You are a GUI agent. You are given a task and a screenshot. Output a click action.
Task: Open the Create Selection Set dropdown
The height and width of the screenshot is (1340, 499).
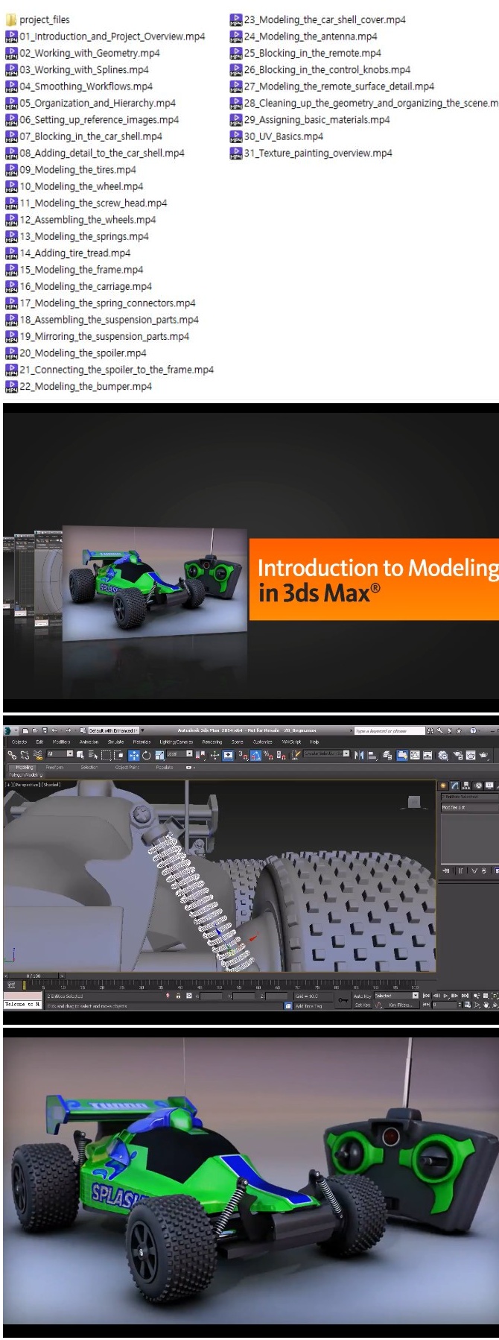326,753
